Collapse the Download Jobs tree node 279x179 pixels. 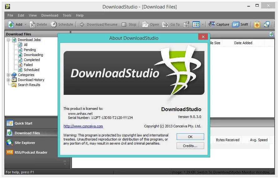click(8, 40)
